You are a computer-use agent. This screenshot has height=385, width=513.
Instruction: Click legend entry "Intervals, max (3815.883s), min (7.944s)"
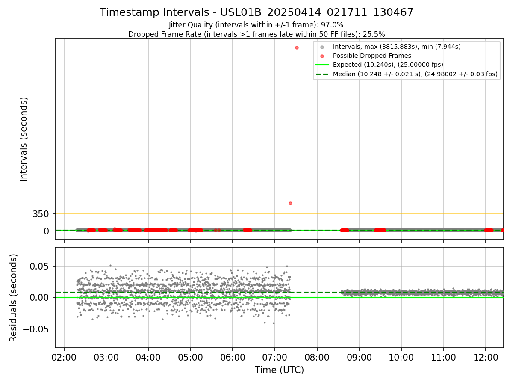click(x=397, y=47)
